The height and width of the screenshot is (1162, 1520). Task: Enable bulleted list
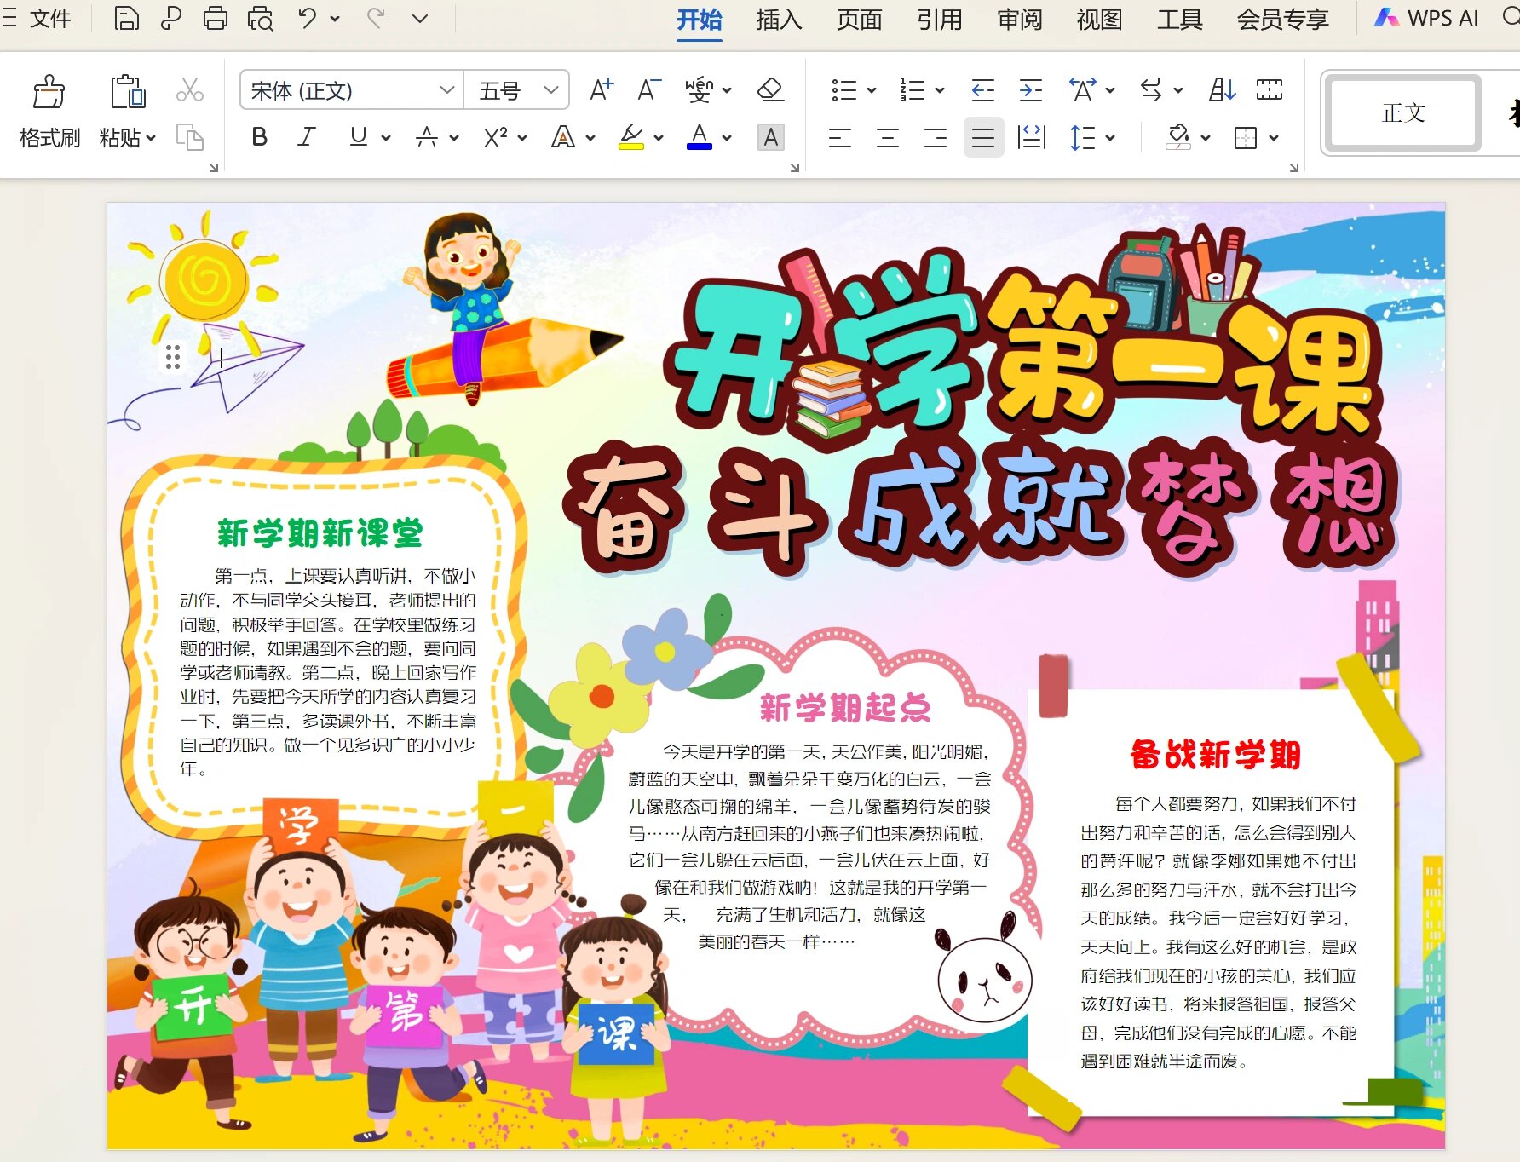pyautogui.click(x=845, y=89)
